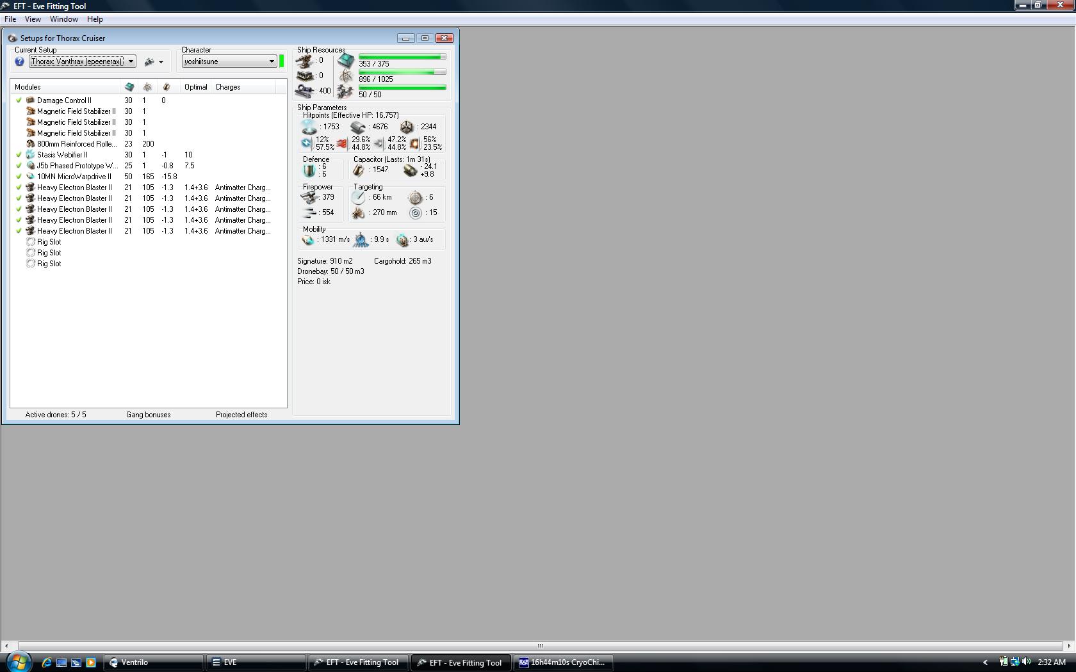Click the Windows Start button
The height and width of the screenshot is (672, 1076).
(x=18, y=662)
